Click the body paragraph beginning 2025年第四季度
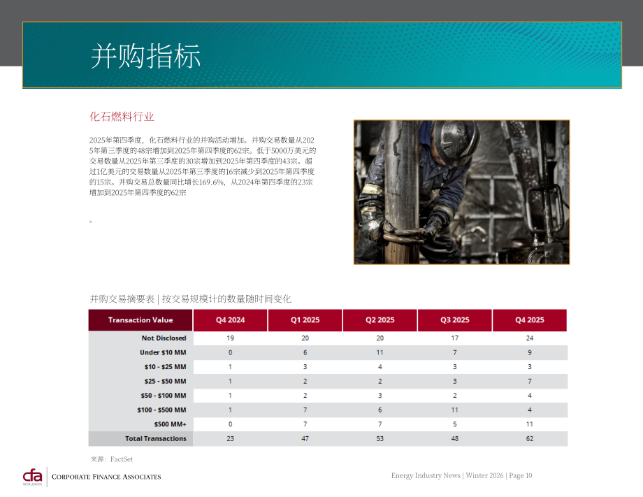The height and width of the screenshot is (497, 643). (203, 166)
